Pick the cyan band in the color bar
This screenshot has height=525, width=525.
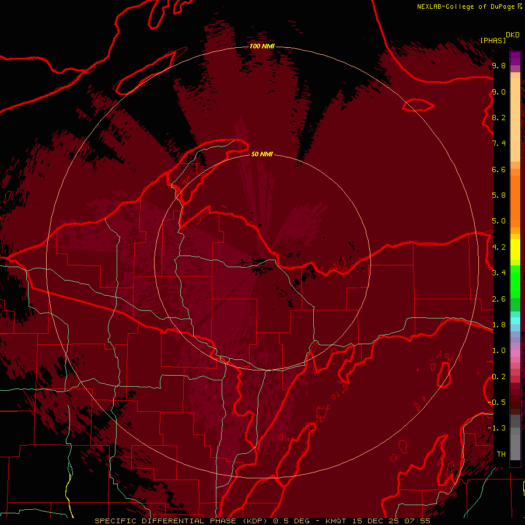coord(515,320)
